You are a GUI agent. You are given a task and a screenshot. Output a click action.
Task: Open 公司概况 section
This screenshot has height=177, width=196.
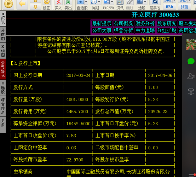pos(123,23)
